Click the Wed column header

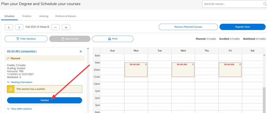pos(183,50)
